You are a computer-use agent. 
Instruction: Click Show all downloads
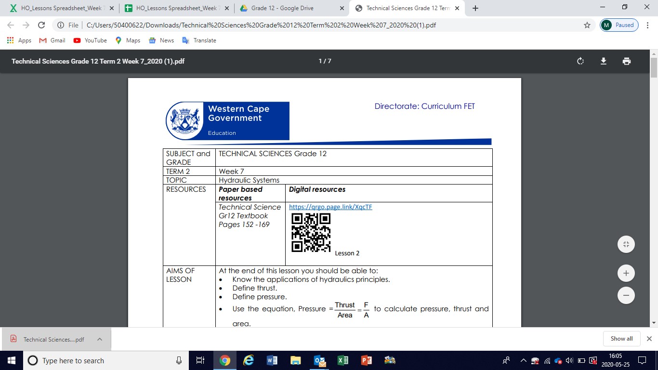pos(621,339)
